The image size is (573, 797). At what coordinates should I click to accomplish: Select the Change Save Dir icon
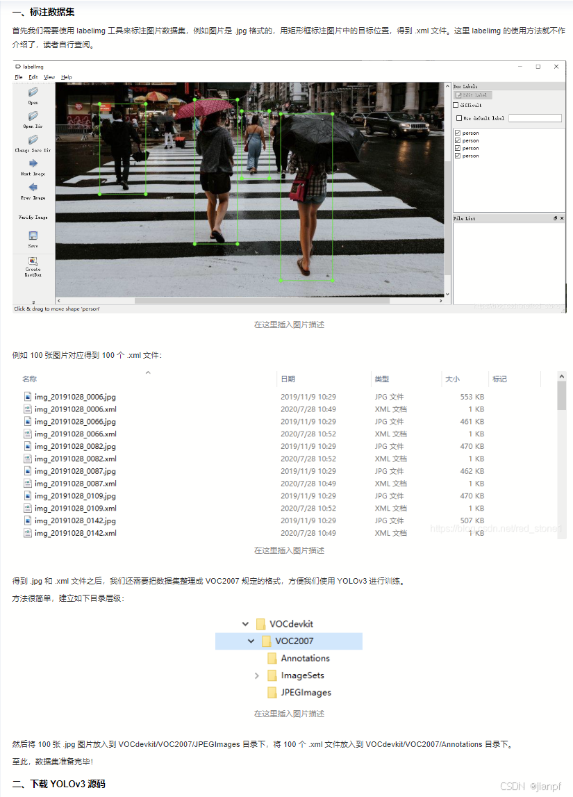(33, 140)
